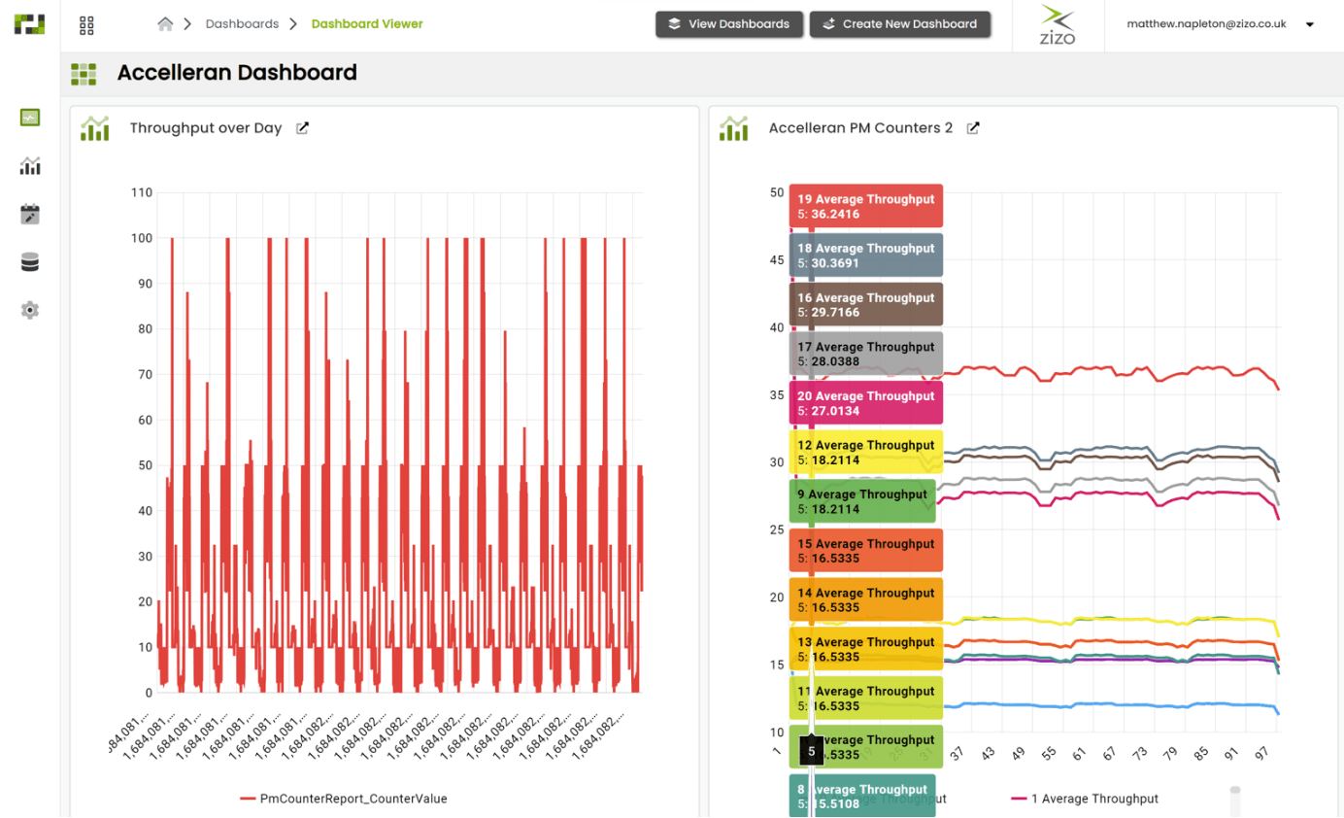Click the 15 Average Throughput tooltip
Image resolution: width=1344 pixels, height=818 pixels.
[866, 551]
